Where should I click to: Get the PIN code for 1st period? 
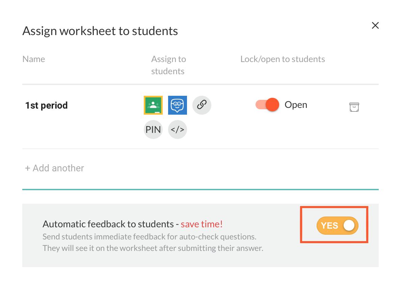[153, 129]
